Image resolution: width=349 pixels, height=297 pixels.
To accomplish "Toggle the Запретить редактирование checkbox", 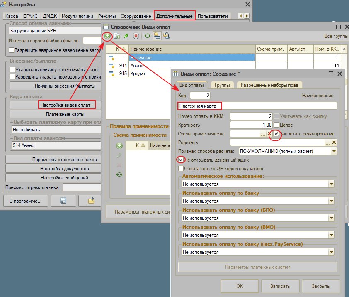I will point(276,134).
